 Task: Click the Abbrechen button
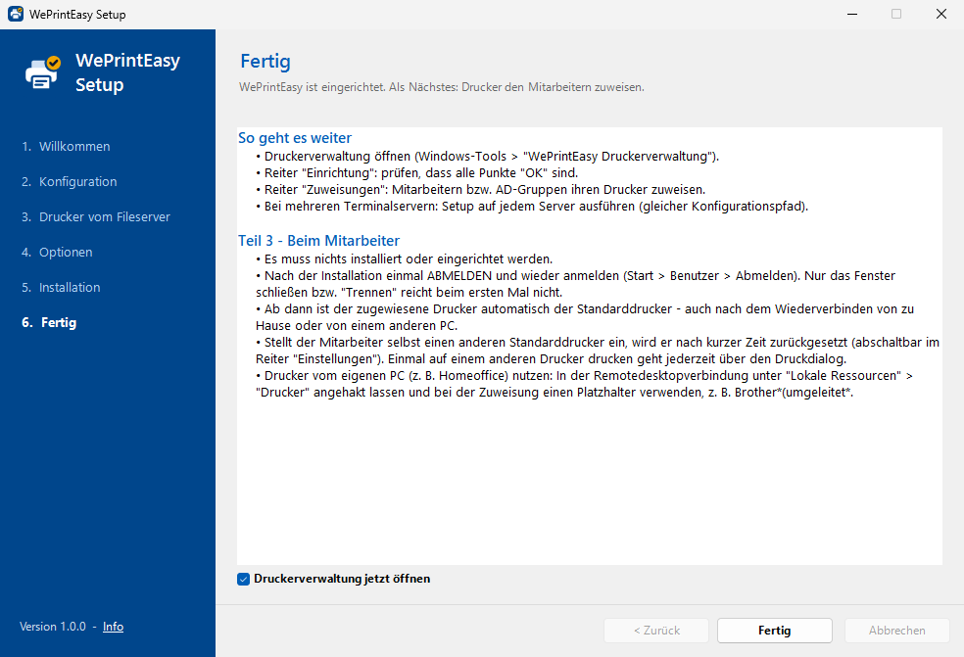pyautogui.click(x=897, y=631)
